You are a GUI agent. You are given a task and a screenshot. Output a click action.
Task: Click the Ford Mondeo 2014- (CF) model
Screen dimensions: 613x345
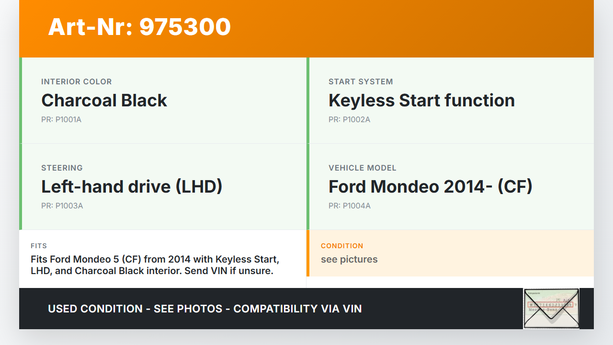tap(430, 187)
